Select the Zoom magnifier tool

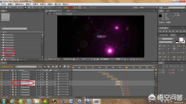click(x=10, y=8)
